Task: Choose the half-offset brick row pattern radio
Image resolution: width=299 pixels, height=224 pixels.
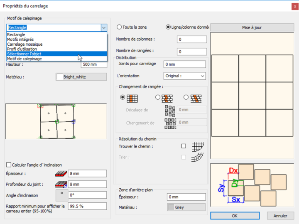Action: [158, 97]
